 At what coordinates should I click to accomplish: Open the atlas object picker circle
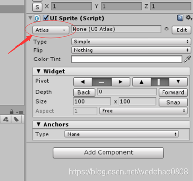[x=166, y=29]
